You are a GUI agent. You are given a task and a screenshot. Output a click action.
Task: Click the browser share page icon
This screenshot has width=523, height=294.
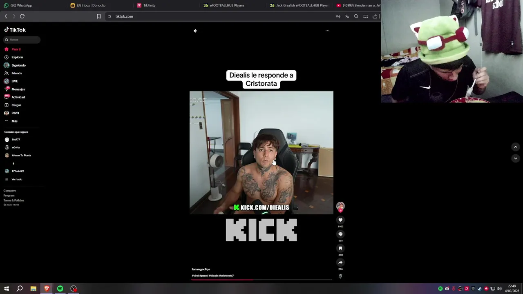tap(375, 16)
